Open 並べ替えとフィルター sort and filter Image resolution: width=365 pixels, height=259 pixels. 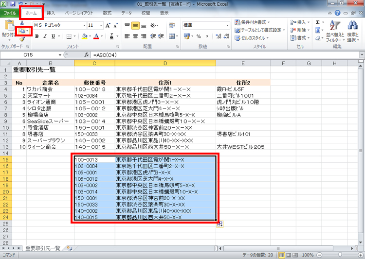(335, 31)
